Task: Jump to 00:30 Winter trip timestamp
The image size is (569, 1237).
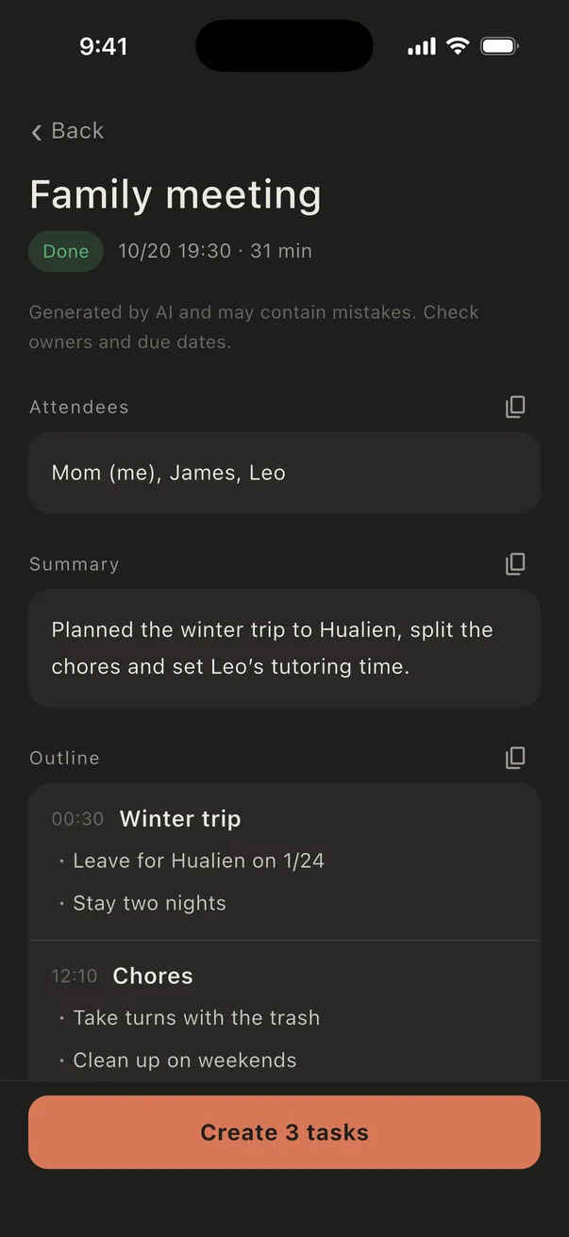Action: coord(78,819)
